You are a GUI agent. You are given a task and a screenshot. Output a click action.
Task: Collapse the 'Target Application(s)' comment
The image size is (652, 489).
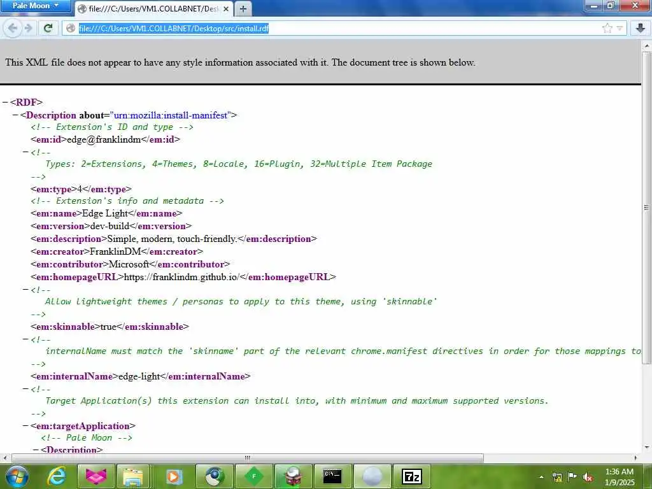click(x=25, y=389)
